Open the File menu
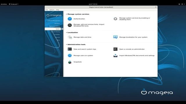This screenshot has height=104, width=186. [46, 10]
